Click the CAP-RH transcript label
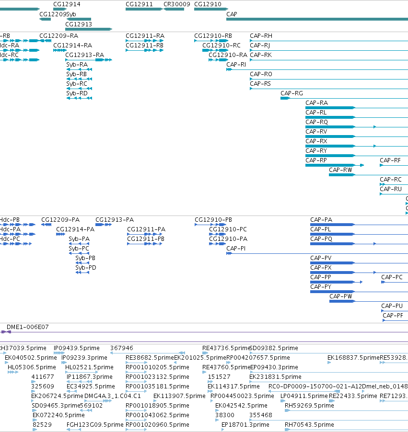The height and width of the screenshot is (432, 408). tap(261, 36)
